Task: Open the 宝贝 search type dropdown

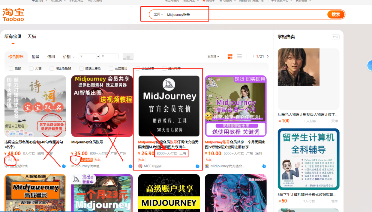Action: click(158, 14)
